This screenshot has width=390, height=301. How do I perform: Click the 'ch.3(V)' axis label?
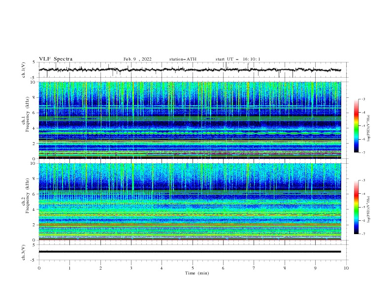point(24,252)
